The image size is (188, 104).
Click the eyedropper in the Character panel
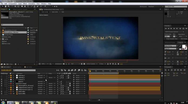(x=180, y=46)
